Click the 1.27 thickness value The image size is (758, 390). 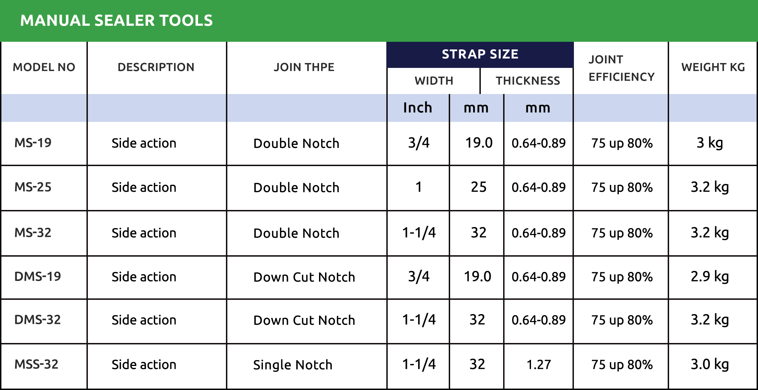pos(538,365)
